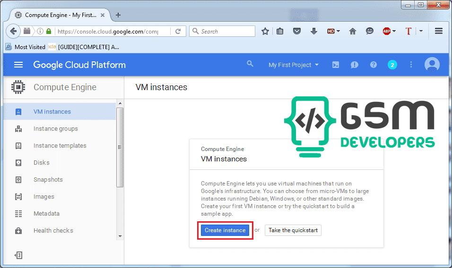Screen dimensions: 452x268
Task: Activate Google Cloud Shell icon
Action: click(336, 65)
